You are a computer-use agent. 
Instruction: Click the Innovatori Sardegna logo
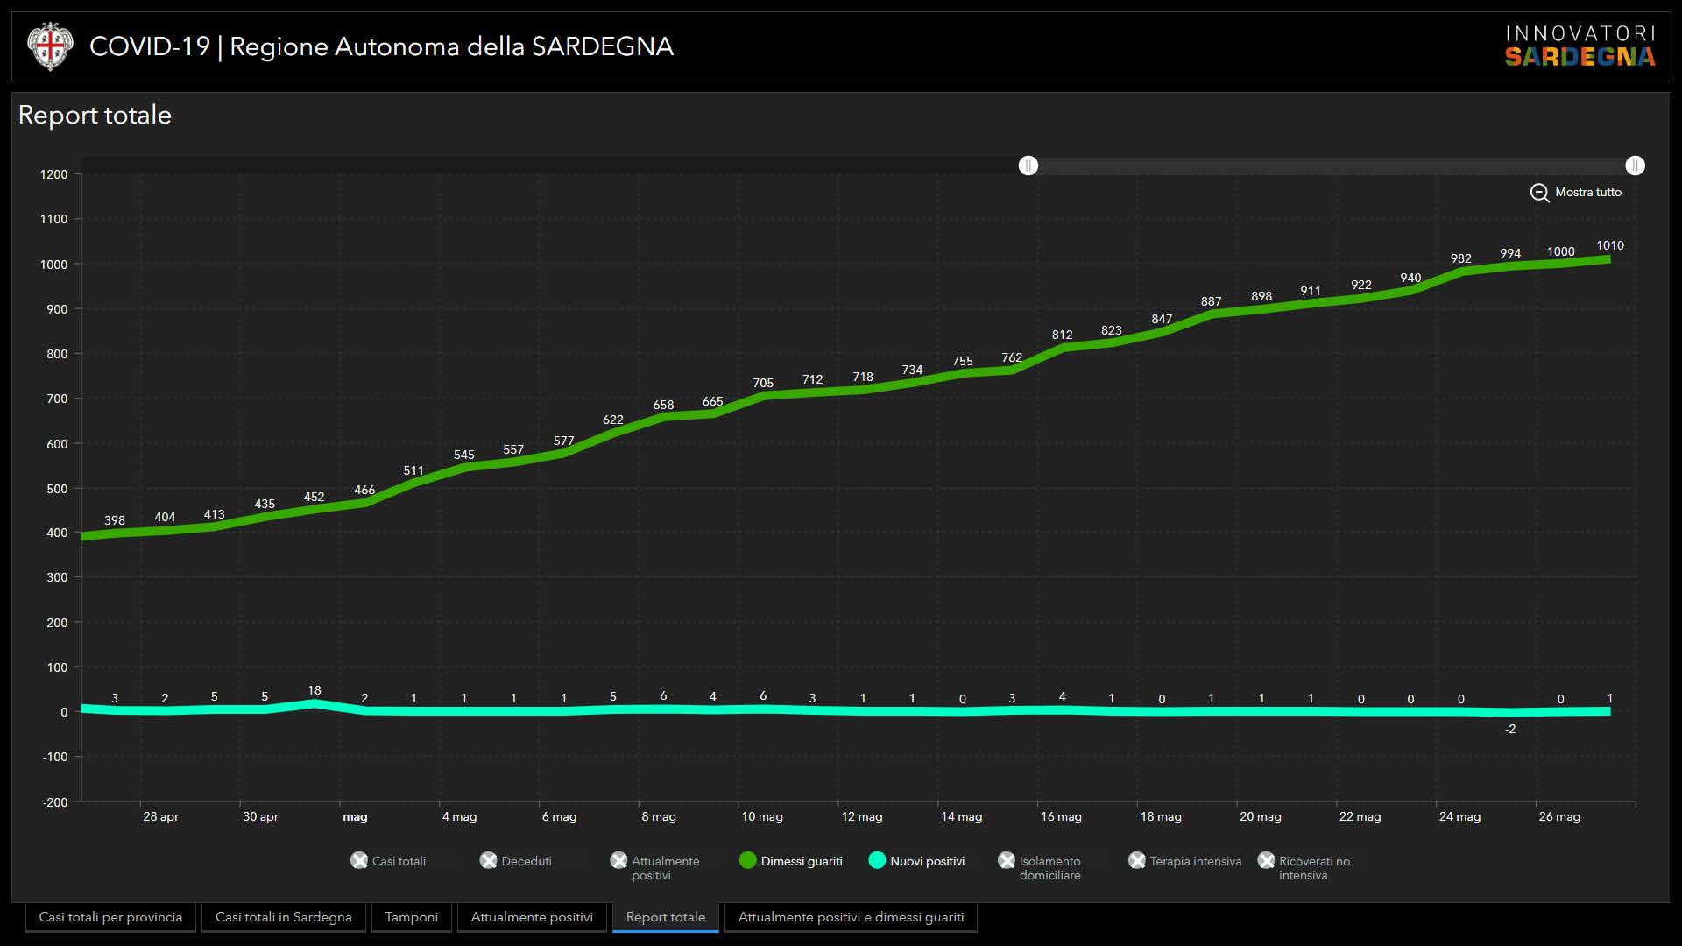click(x=1580, y=46)
